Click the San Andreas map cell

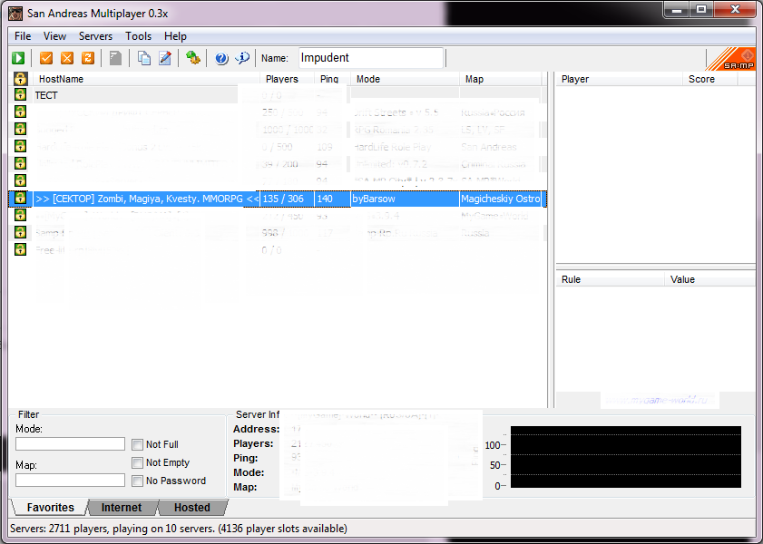click(x=488, y=147)
